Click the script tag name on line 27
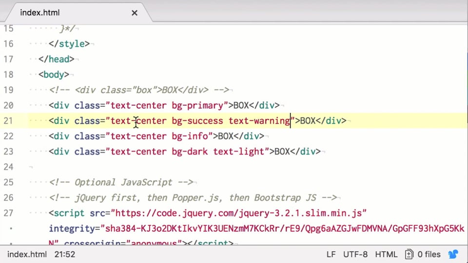The height and width of the screenshot is (263, 468). pyautogui.click(x=69, y=213)
